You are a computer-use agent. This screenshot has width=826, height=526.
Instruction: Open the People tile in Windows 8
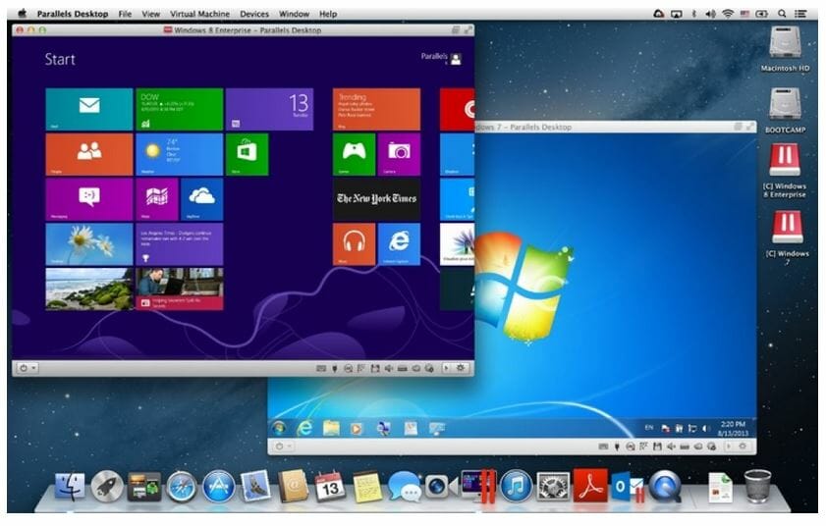click(x=89, y=154)
